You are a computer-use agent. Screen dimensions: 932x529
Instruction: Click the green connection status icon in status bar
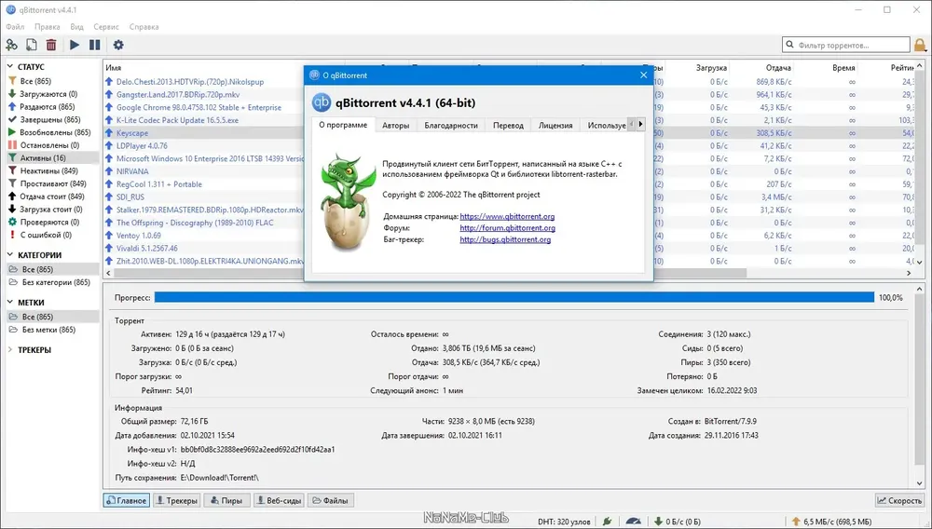coord(607,522)
